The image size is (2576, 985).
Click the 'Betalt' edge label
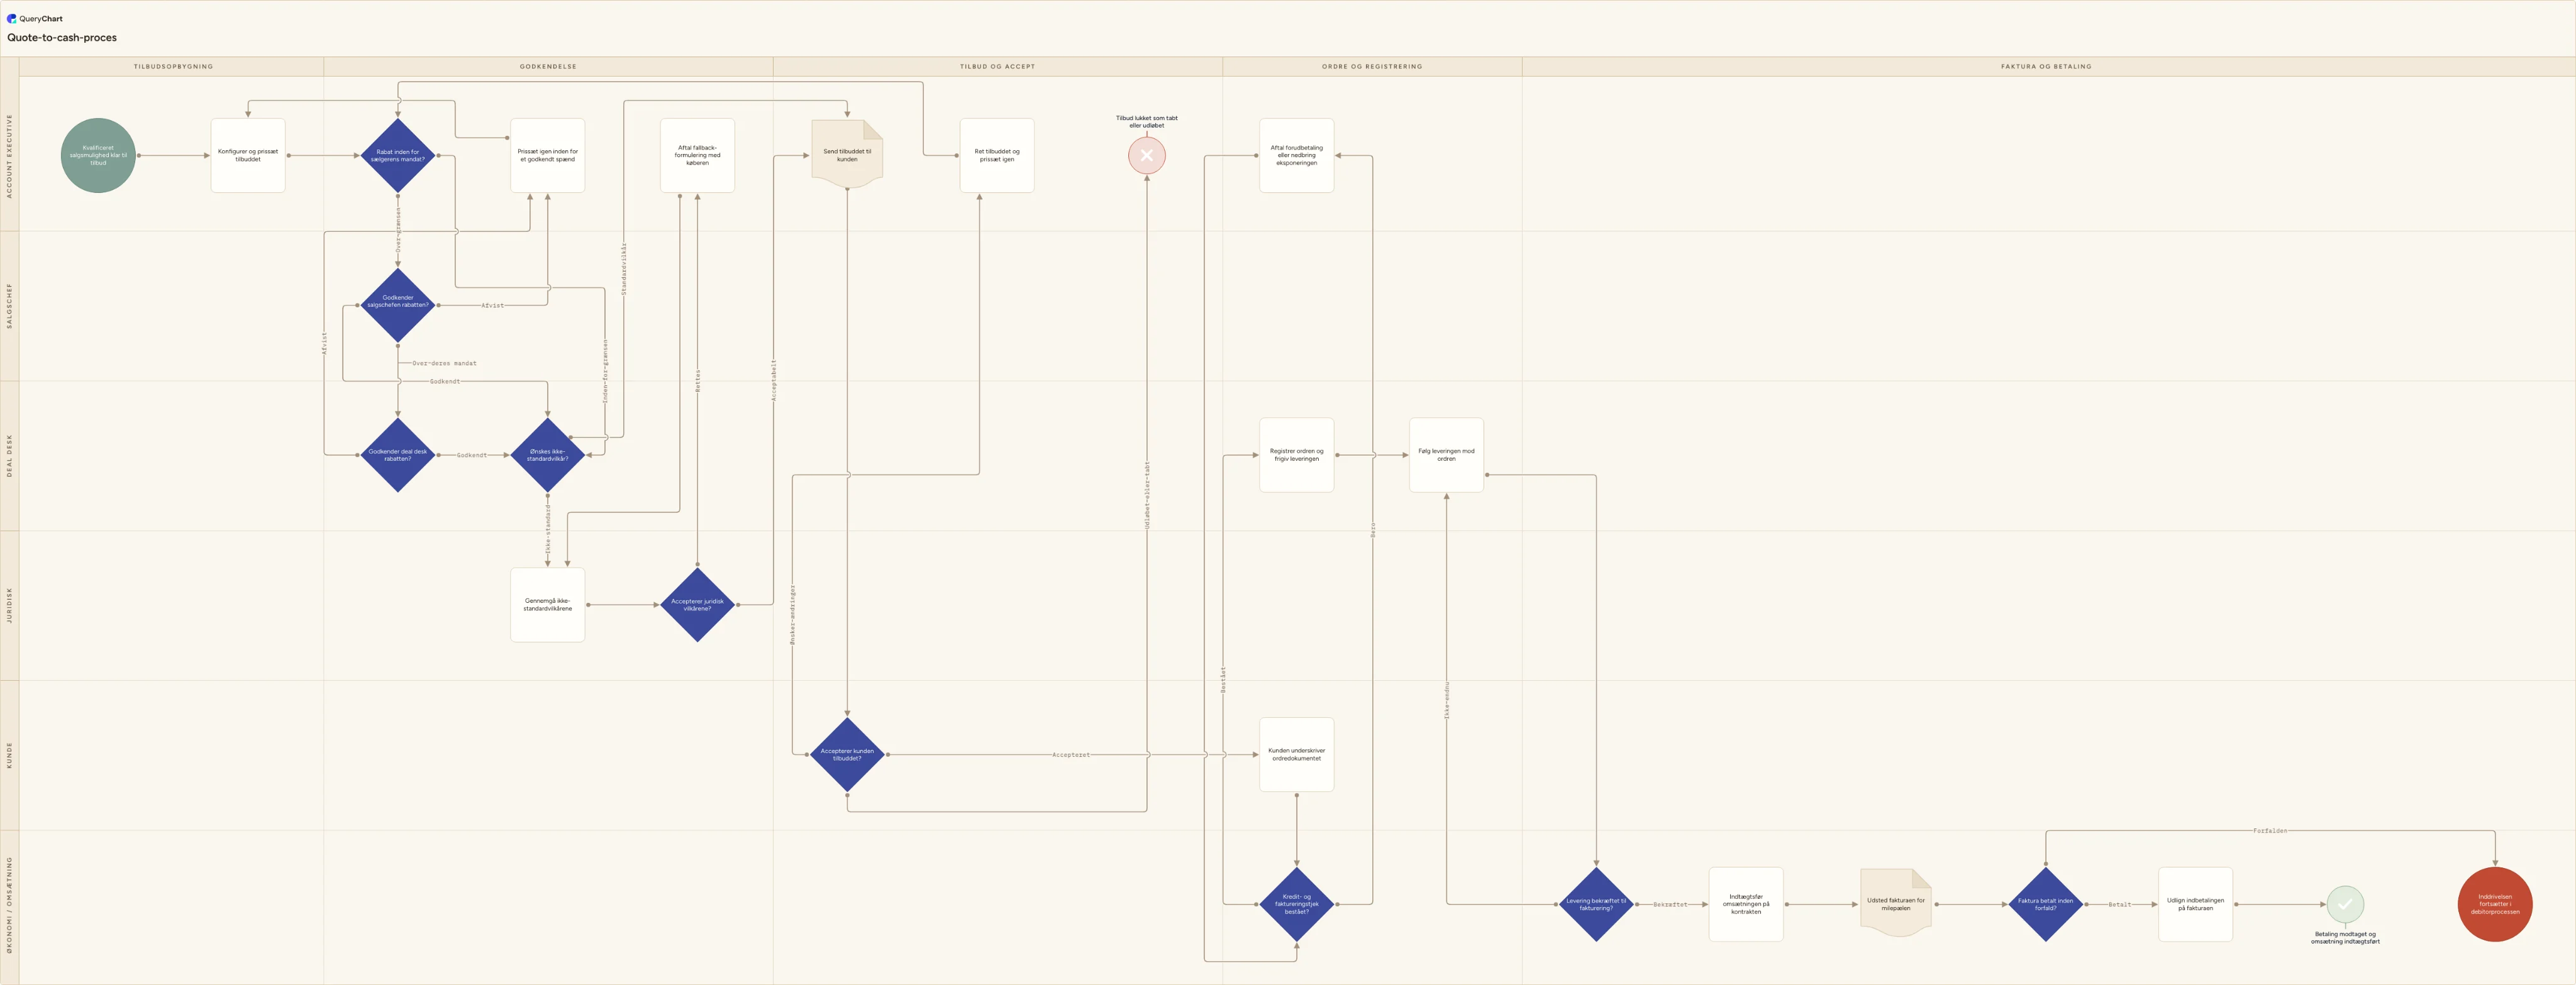click(x=2119, y=904)
